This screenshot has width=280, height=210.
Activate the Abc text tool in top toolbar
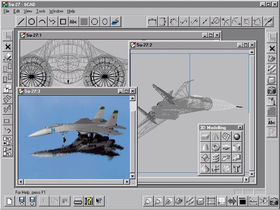point(73,22)
